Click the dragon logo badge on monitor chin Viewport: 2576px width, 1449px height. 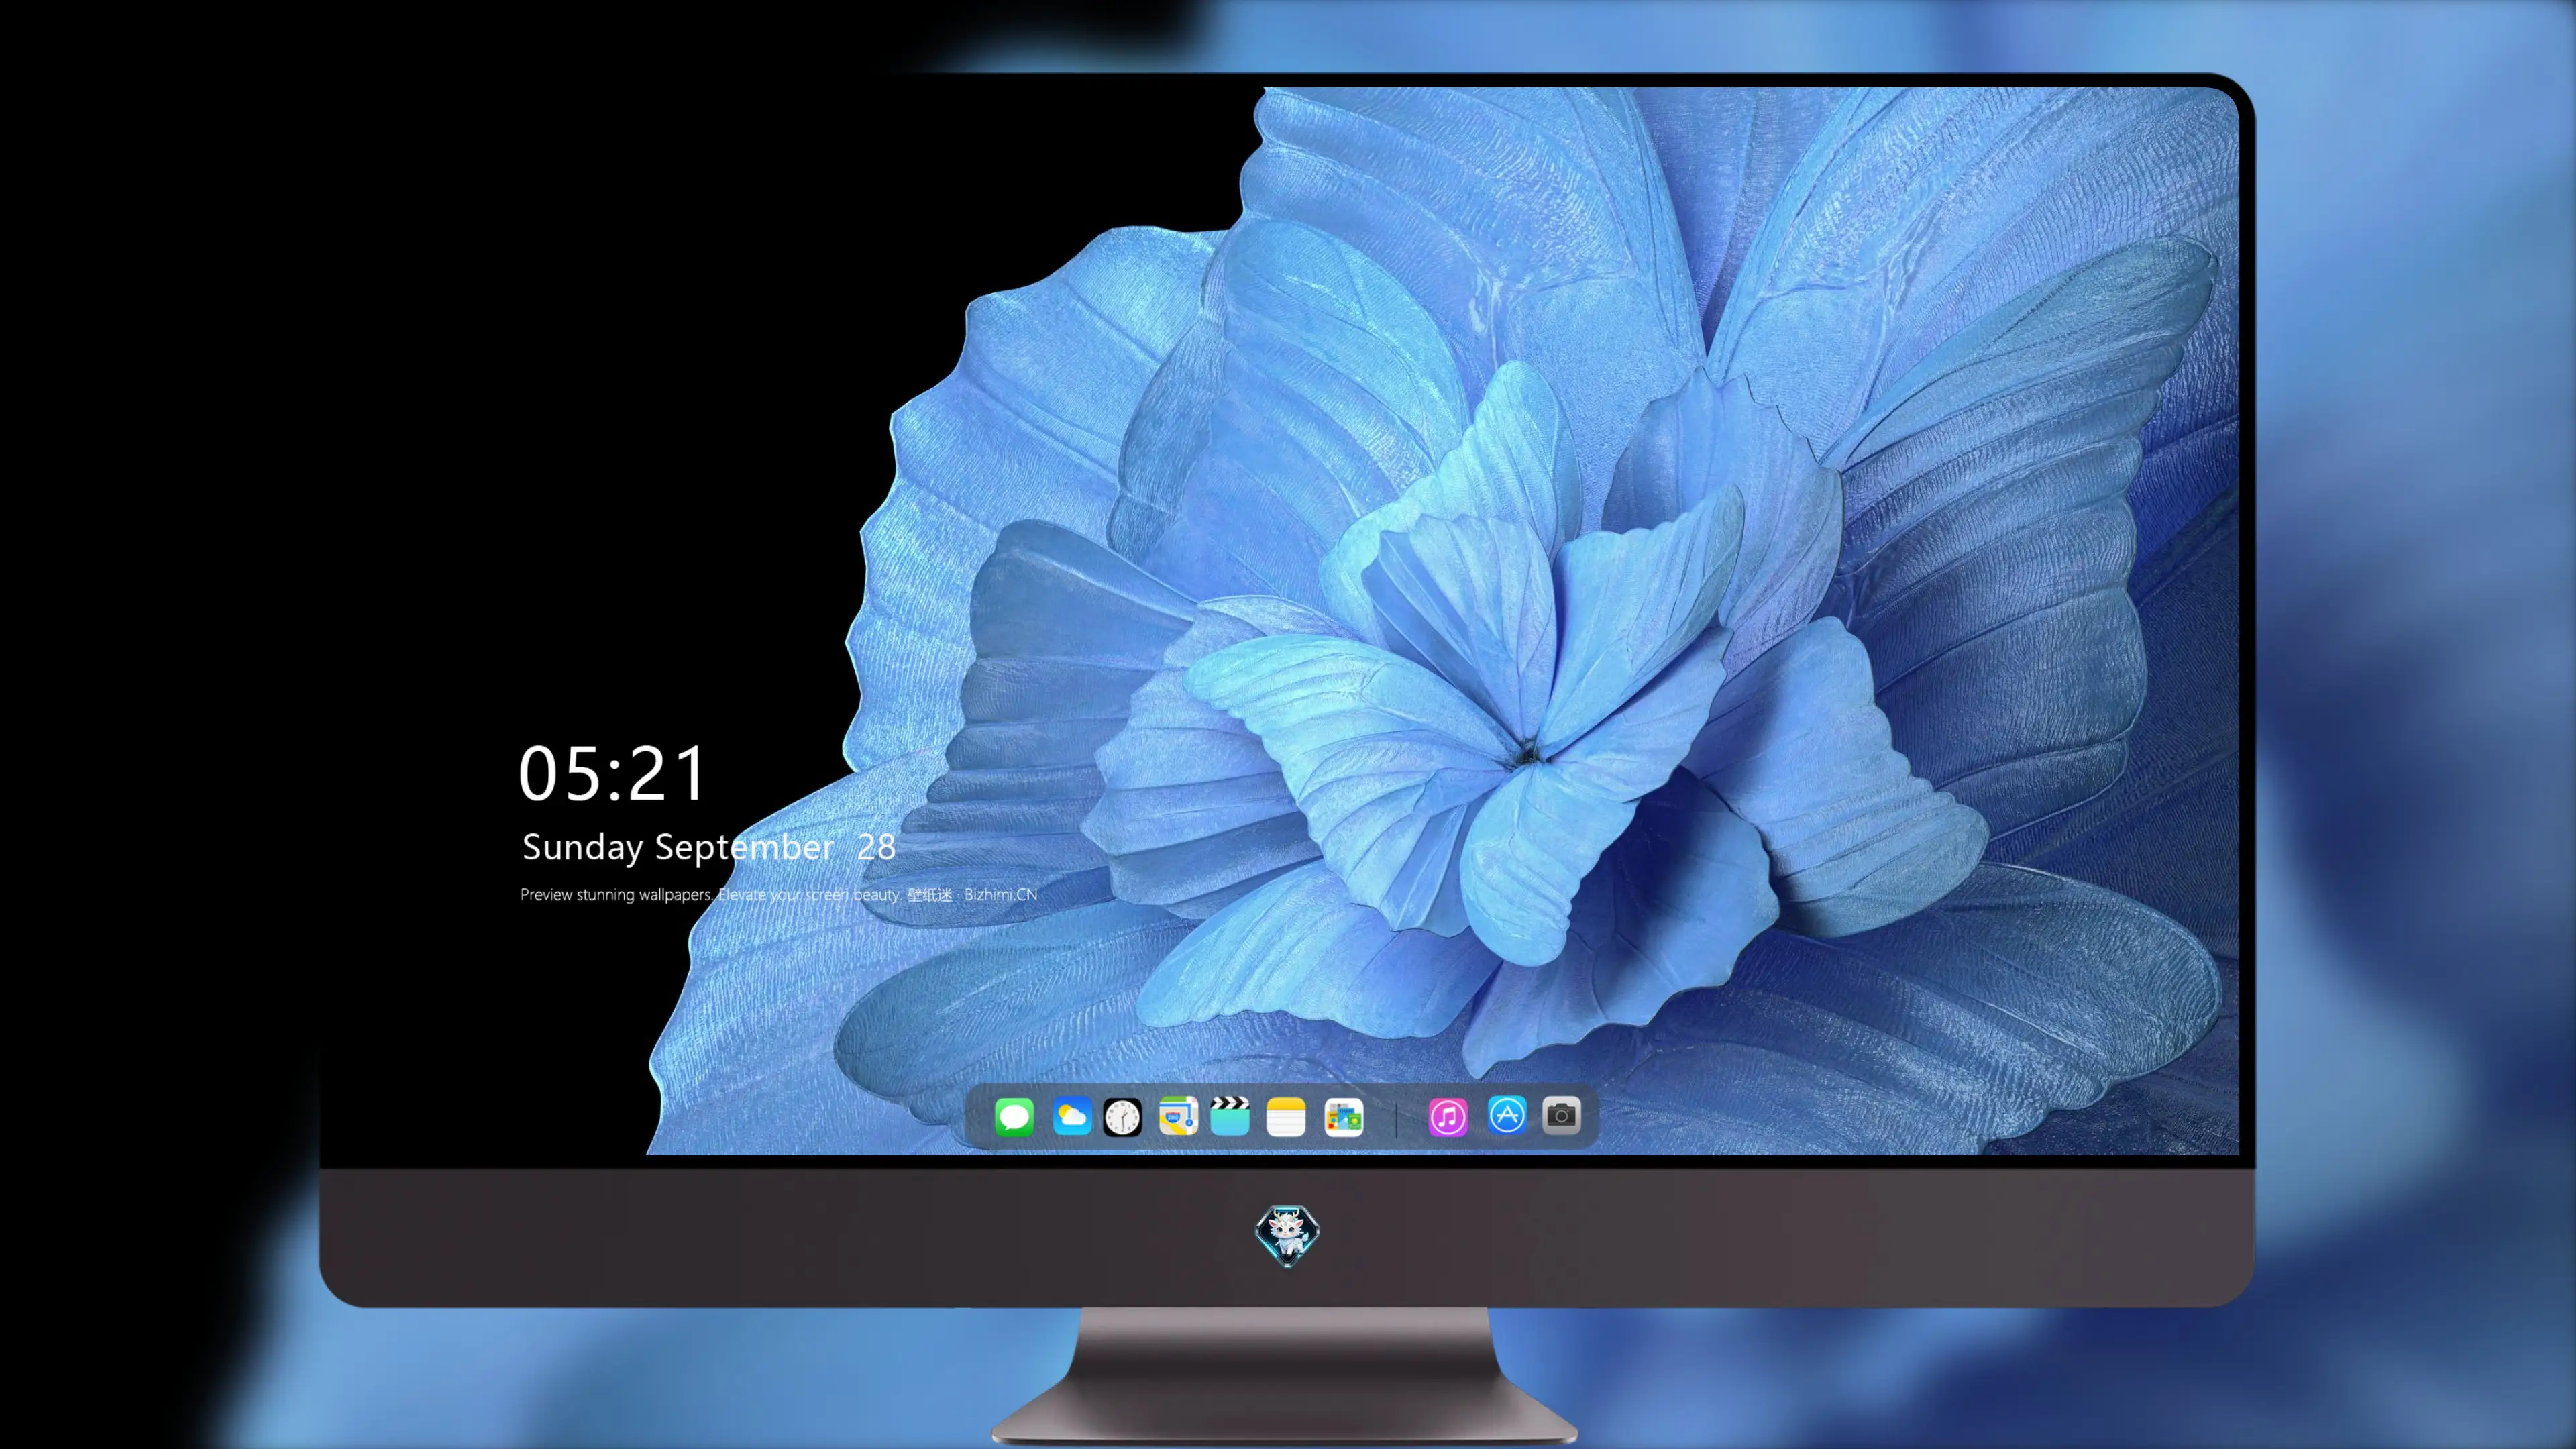[x=1287, y=1236]
